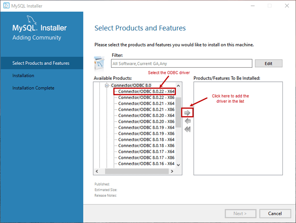Viewport: 296px width, 223px height.
Task: Click the product list scroll down arrow
Action: [178, 165]
